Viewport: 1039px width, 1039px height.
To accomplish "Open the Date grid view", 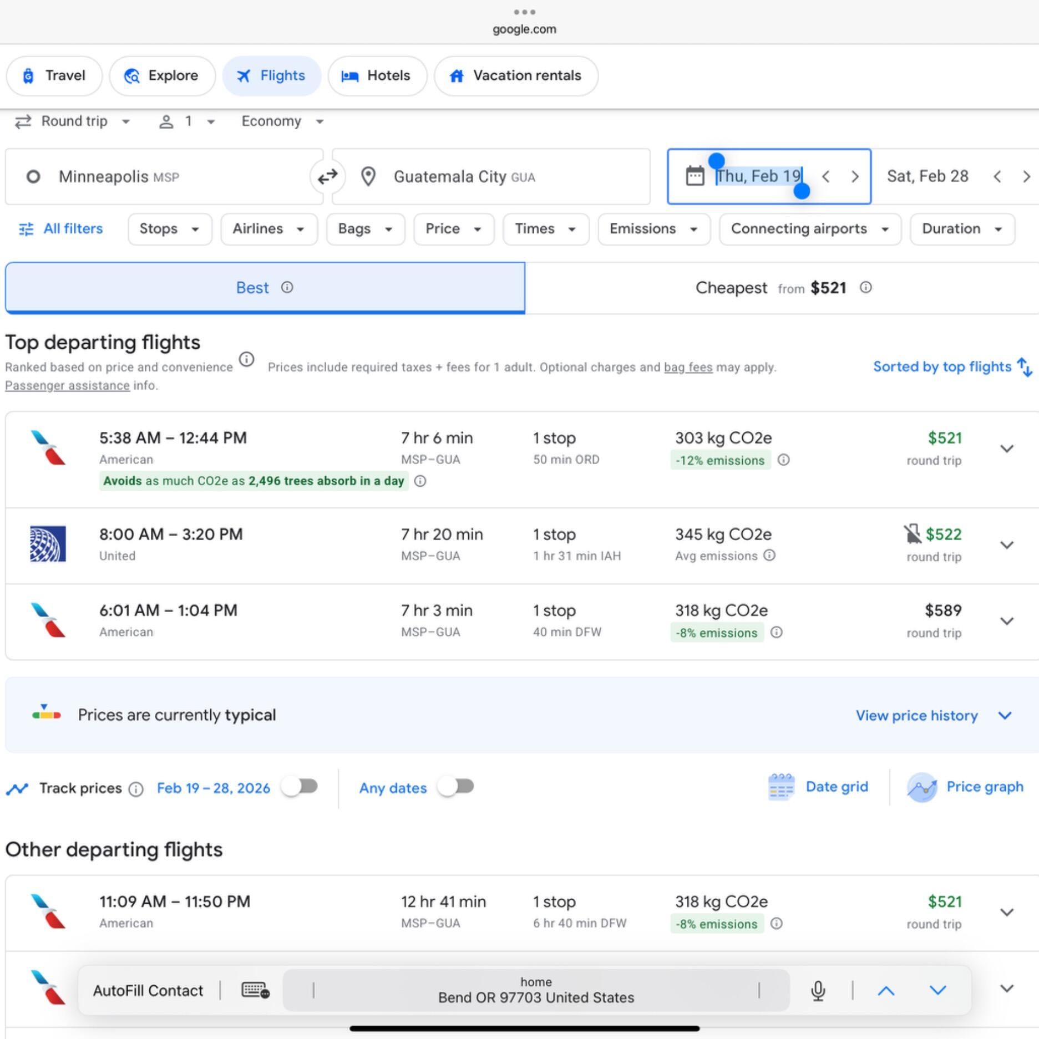I will [x=818, y=787].
